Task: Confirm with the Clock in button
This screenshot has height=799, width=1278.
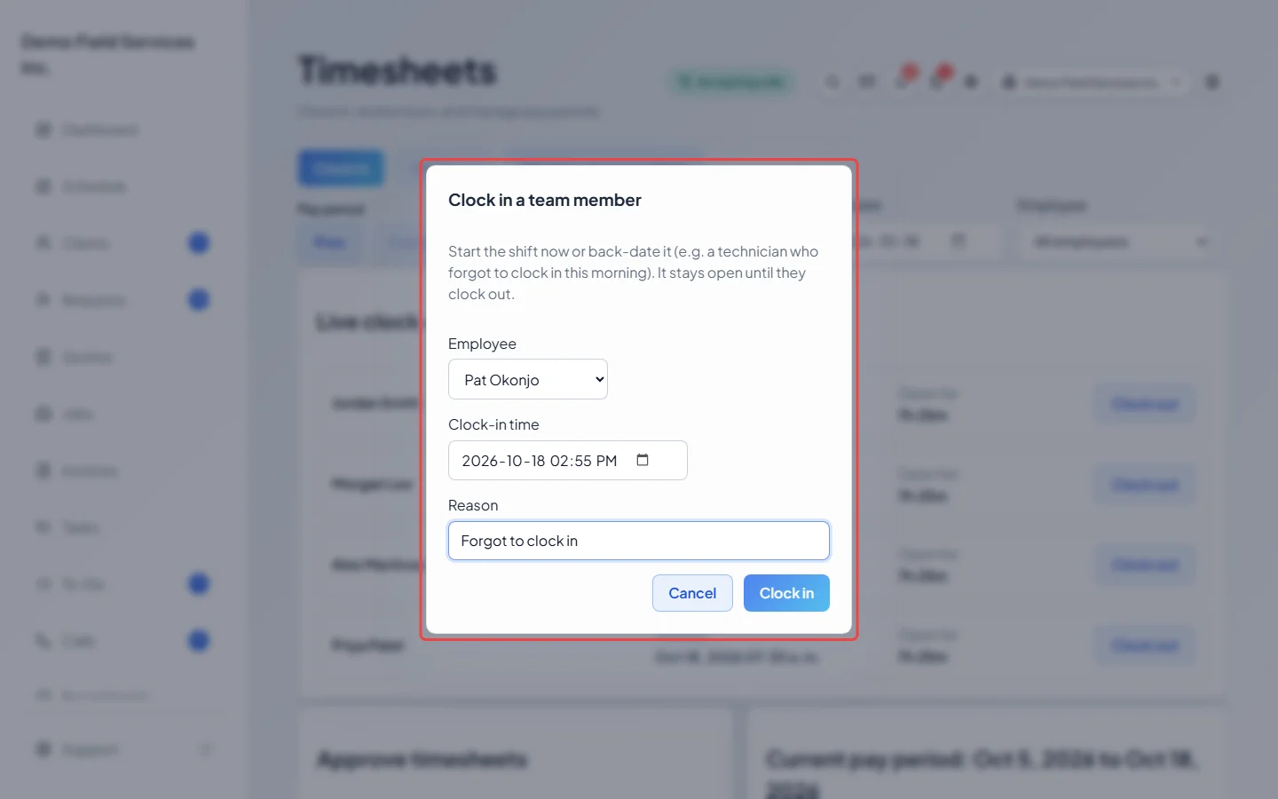Action: (x=786, y=593)
